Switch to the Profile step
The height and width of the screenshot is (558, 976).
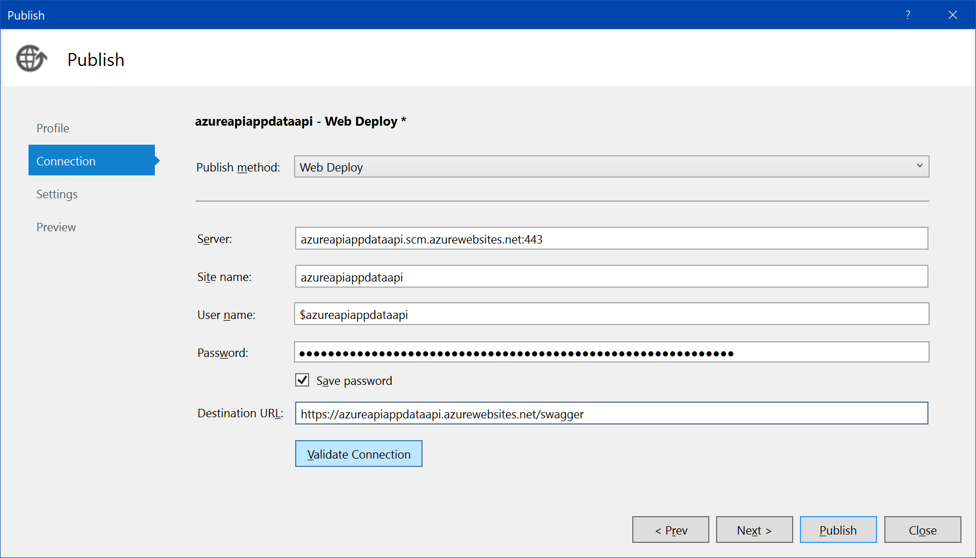tap(53, 128)
